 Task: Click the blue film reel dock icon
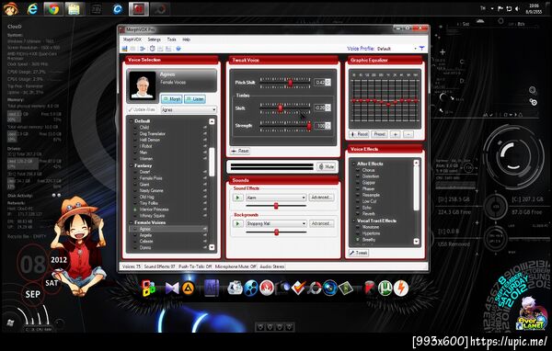251,289
